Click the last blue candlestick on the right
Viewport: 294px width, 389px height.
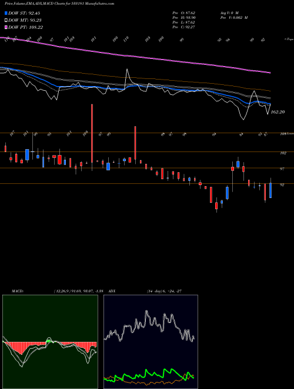tap(270, 190)
